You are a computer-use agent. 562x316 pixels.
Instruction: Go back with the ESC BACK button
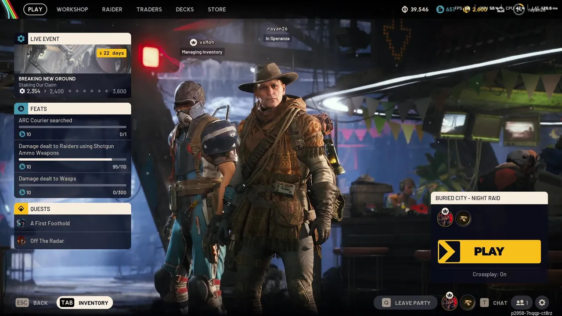[32, 303]
